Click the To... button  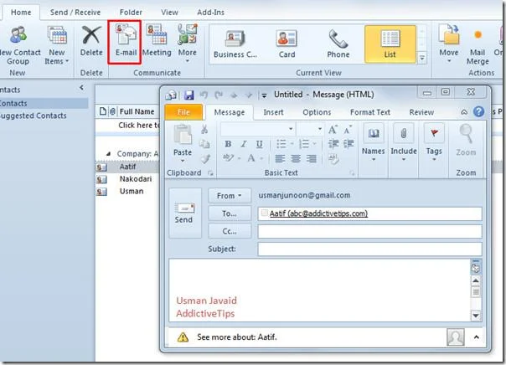[230, 213]
